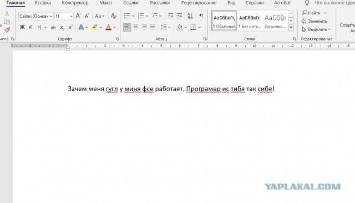This screenshot has width=355, height=203.
Task: Show paragraph marks with pilcrow icon
Action: (201, 16)
